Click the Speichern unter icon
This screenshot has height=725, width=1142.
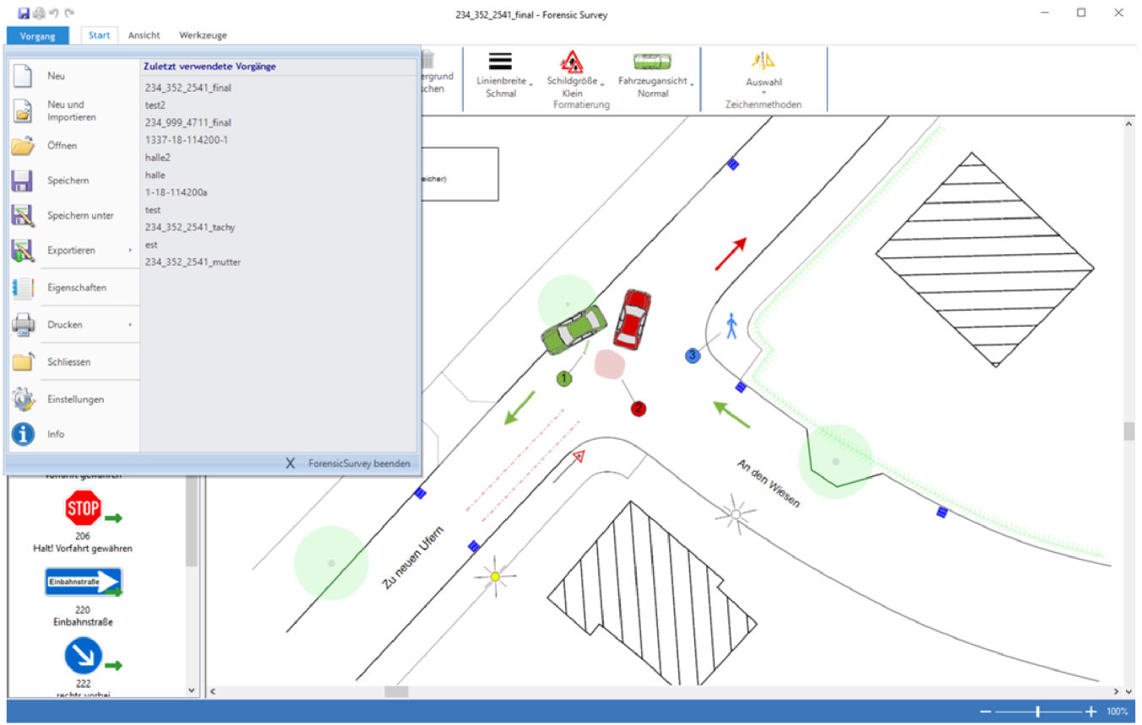[x=23, y=216]
